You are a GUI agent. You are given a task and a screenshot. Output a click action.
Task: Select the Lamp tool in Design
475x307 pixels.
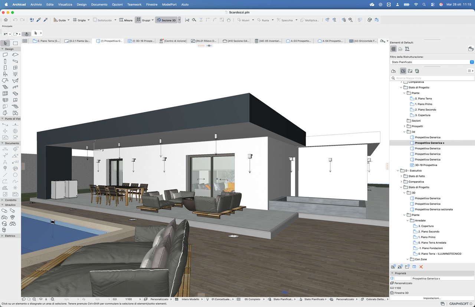pos(15,74)
